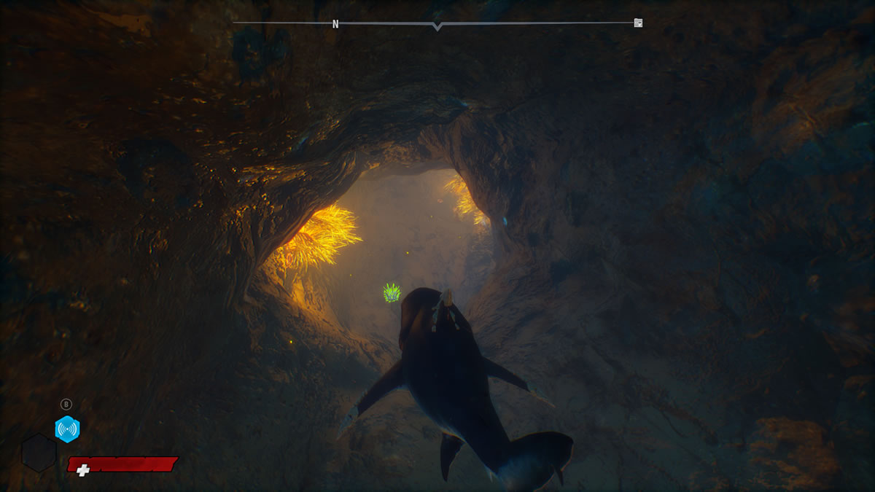
Task: Click the glowing green plant collectible
Action: [x=392, y=293]
